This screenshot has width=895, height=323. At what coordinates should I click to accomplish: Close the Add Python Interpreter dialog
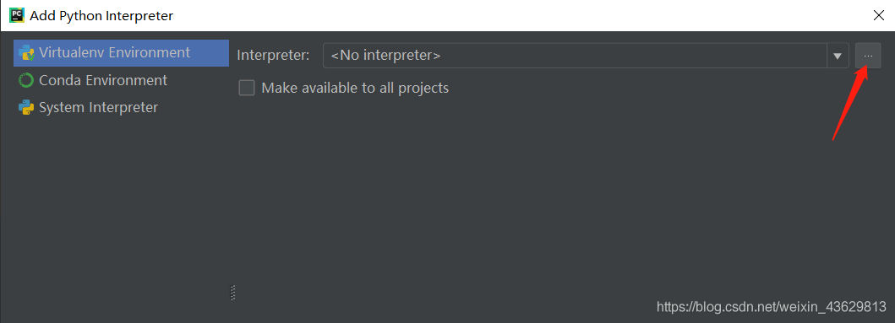tap(878, 15)
